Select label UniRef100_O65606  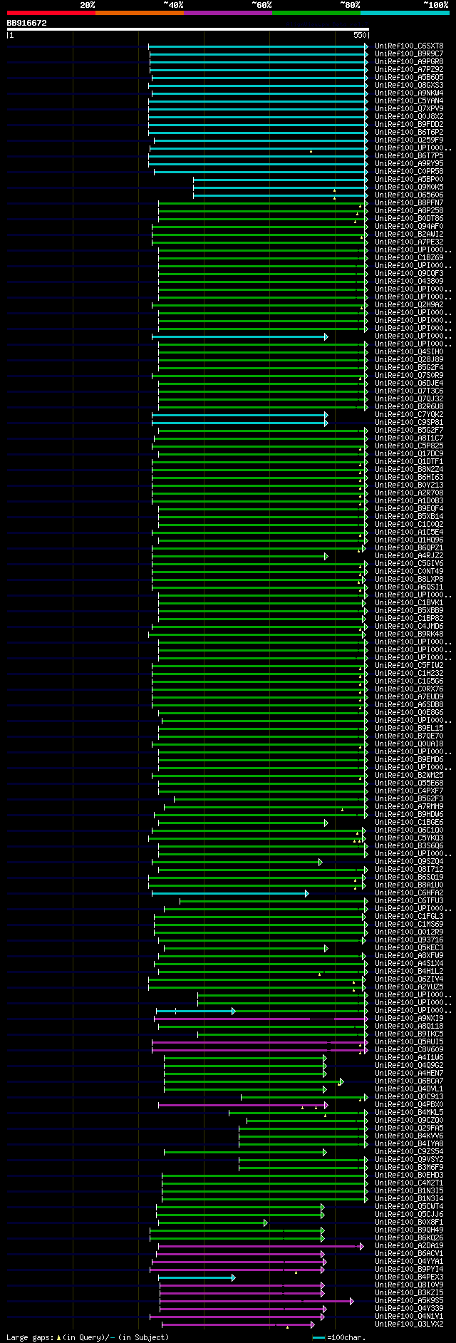tap(409, 195)
